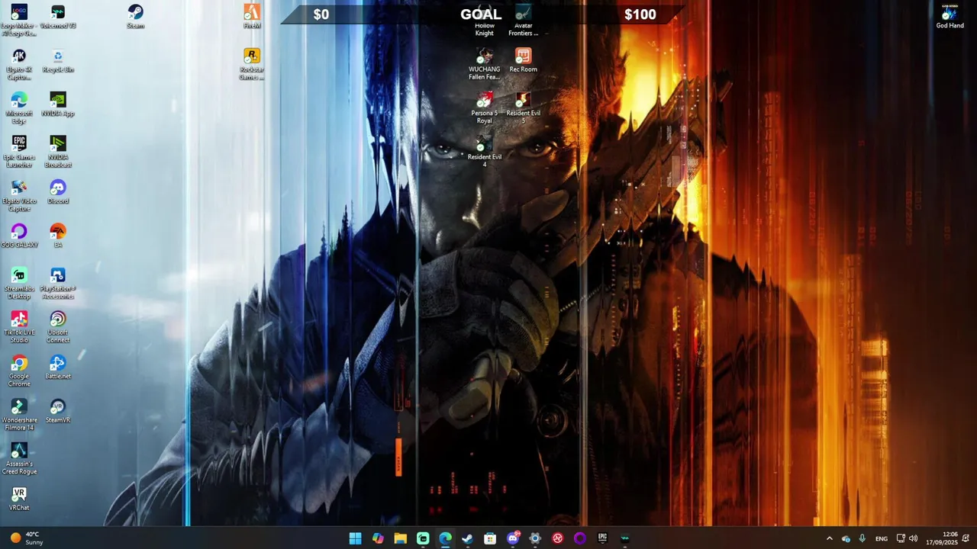Open the weather widget showing Sunny
This screenshot has width=977, height=549.
pos(26,538)
